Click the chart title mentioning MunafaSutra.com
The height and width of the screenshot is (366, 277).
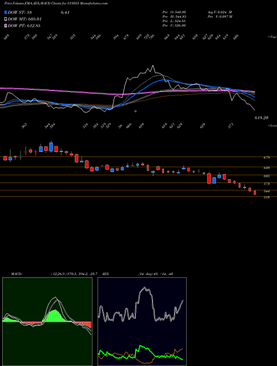pyautogui.click(x=56, y=4)
